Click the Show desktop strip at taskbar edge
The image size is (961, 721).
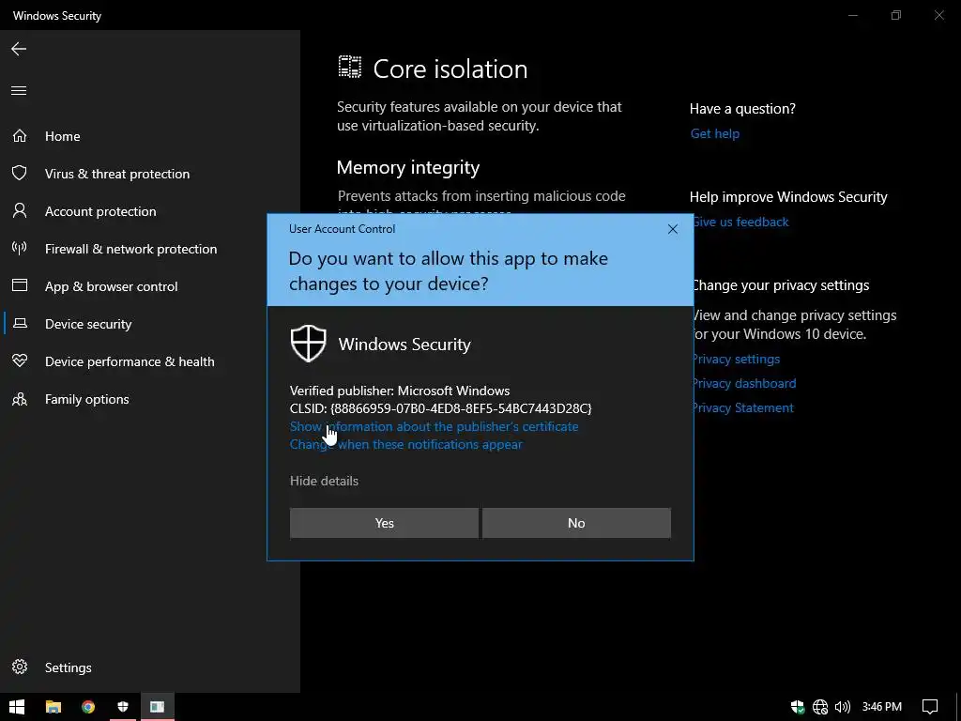[x=958, y=707]
